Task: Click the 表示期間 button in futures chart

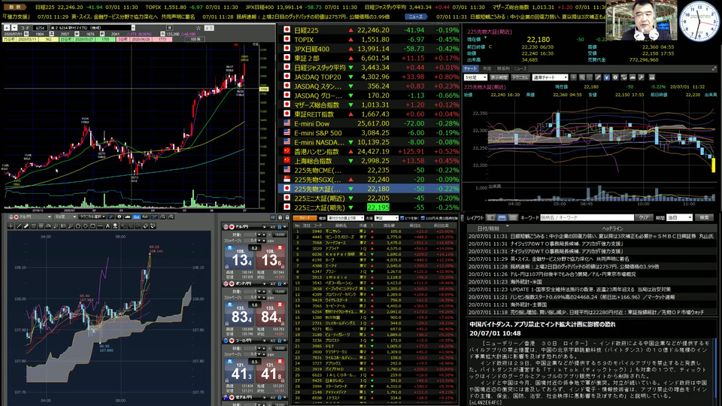Action: pos(499,77)
